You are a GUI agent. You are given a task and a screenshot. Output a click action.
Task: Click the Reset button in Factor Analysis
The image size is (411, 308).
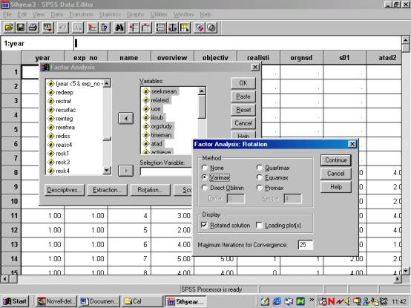pyautogui.click(x=243, y=110)
